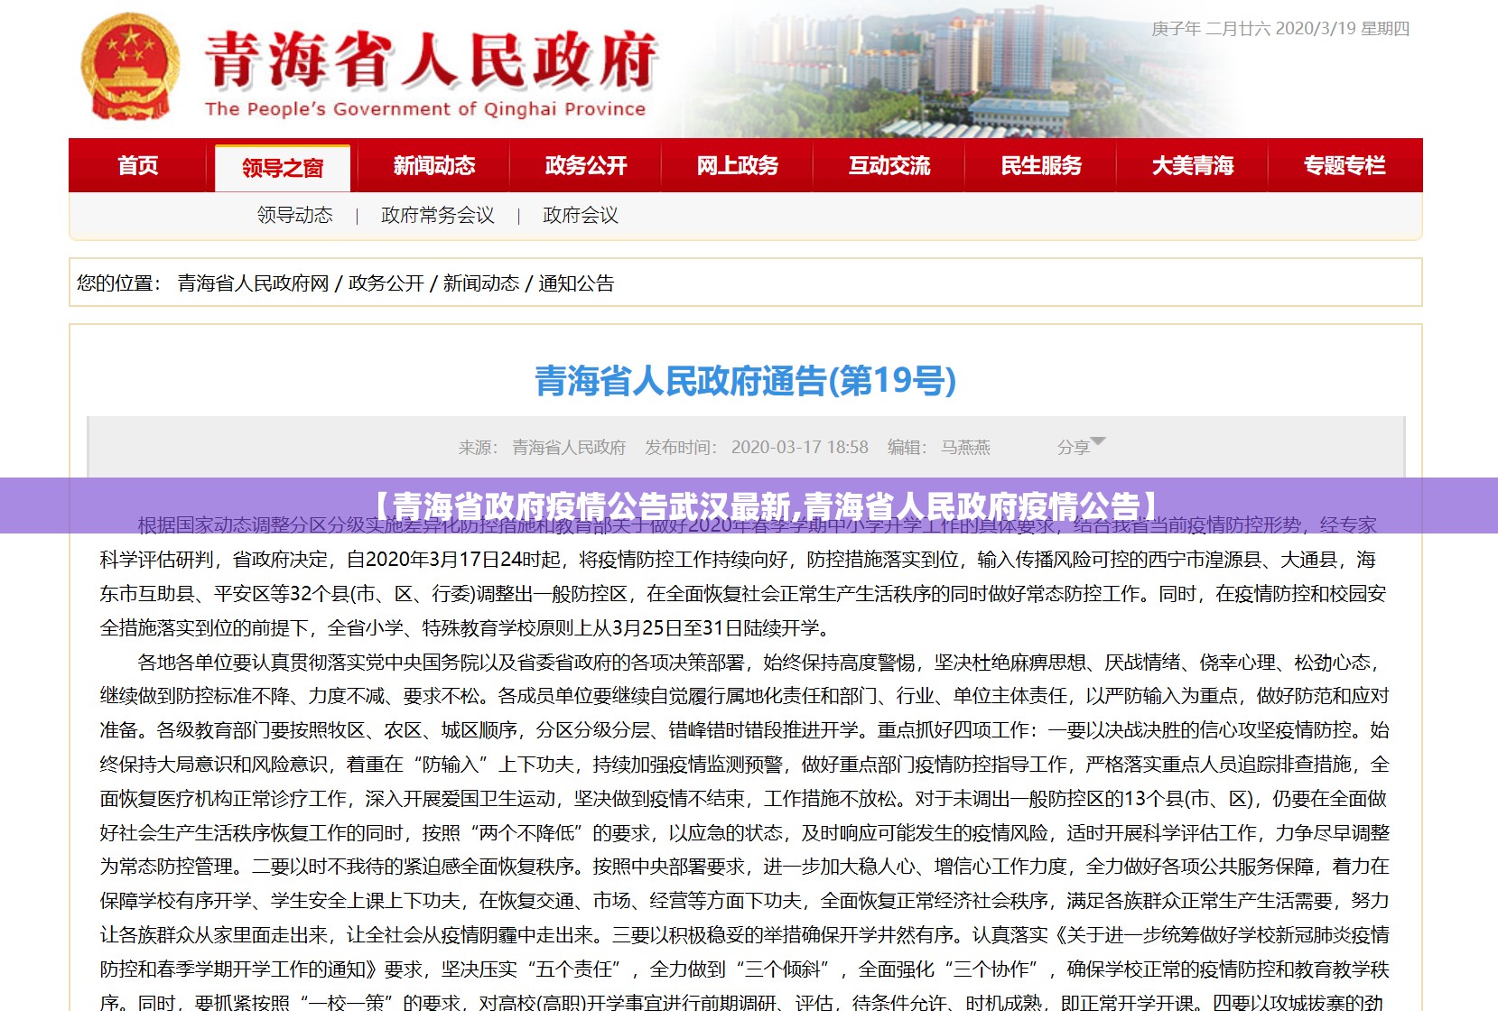Open 专题专栏 navigation item

1344,166
